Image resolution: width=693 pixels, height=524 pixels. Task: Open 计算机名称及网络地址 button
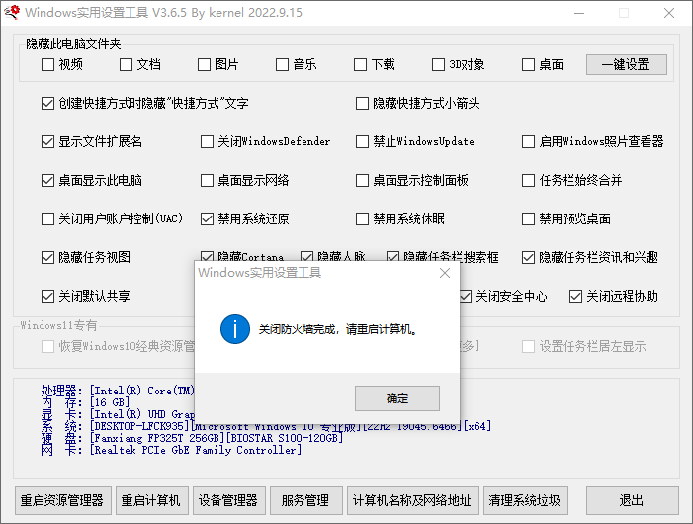coord(413,500)
